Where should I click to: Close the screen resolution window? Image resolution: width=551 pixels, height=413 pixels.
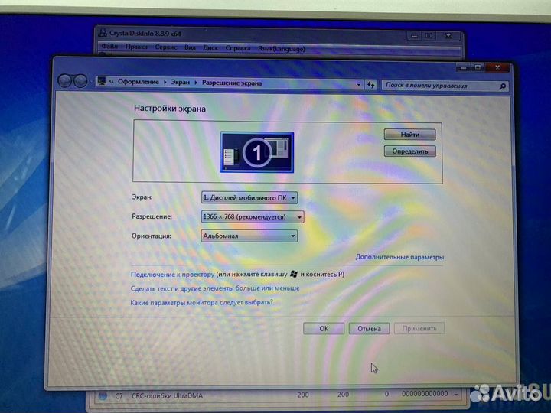(497, 68)
